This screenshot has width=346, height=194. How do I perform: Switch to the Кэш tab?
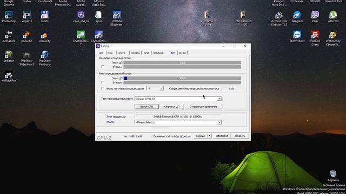tap(110, 53)
